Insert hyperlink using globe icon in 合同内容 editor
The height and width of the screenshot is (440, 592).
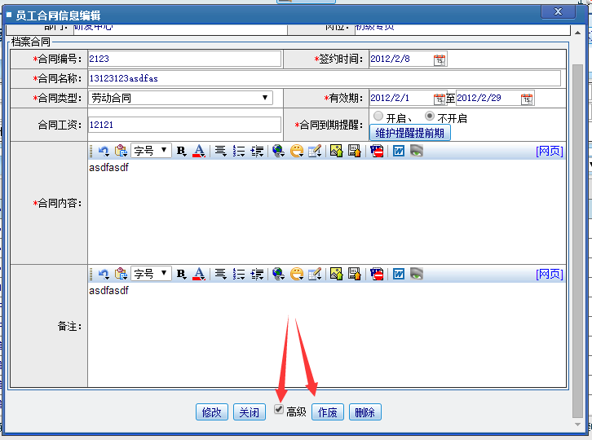pyautogui.click(x=278, y=151)
